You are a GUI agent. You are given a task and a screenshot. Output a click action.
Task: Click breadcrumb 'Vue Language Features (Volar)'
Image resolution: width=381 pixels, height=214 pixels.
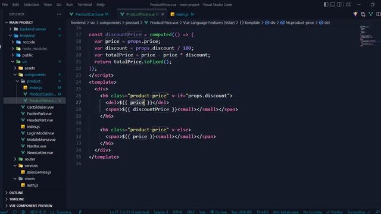209,23
